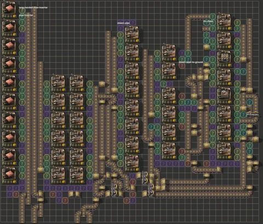This screenshot has height=224, width=263.
Task: Click the green circle under pipe-inserter label
Action: click(x=22, y=22)
